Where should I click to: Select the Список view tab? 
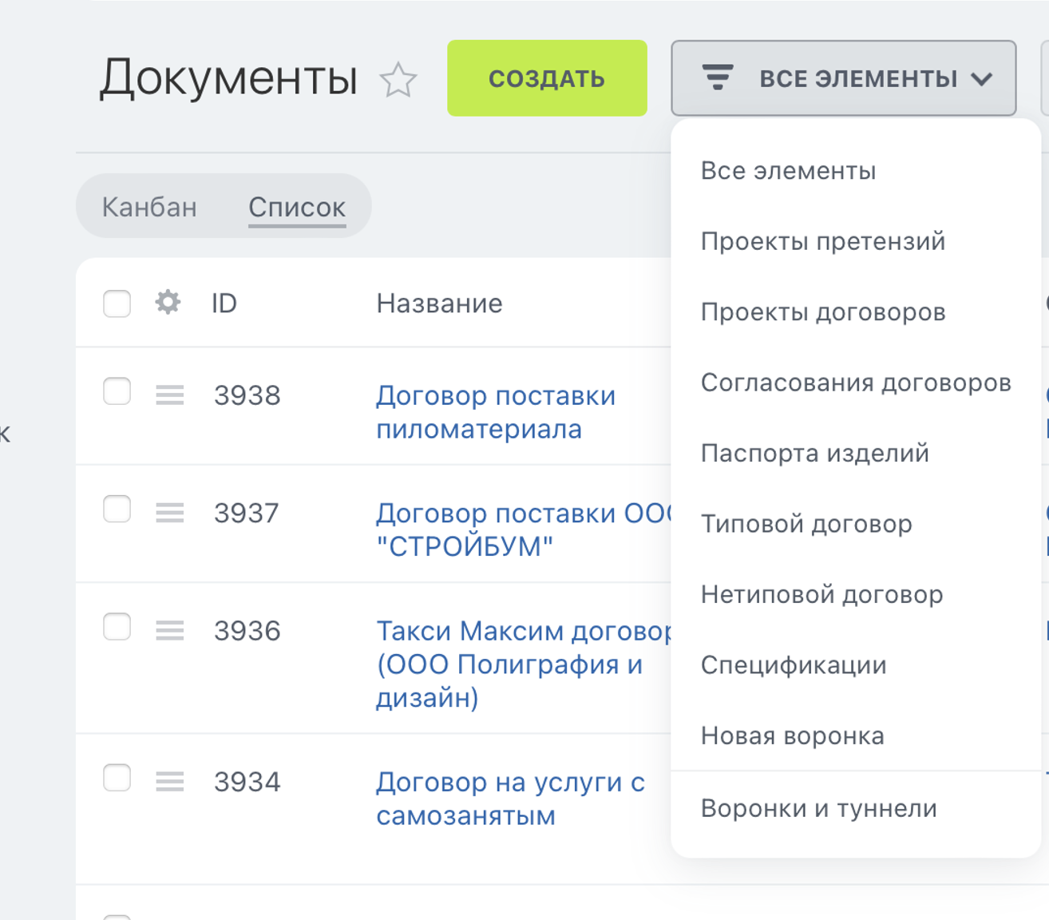tap(296, 206)
